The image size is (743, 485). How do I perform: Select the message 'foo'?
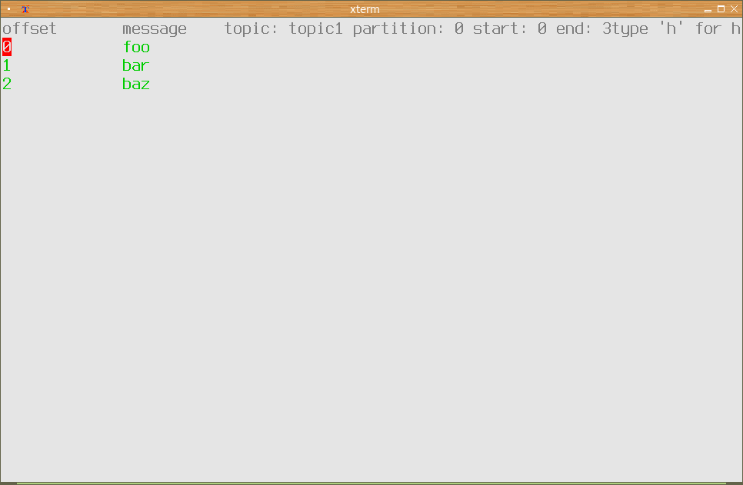(x=136, y=47)
